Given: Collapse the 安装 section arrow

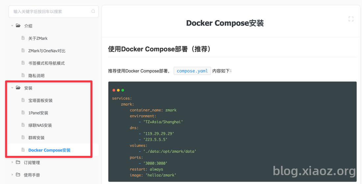Looking at the screenshot, I should (12, 88).
